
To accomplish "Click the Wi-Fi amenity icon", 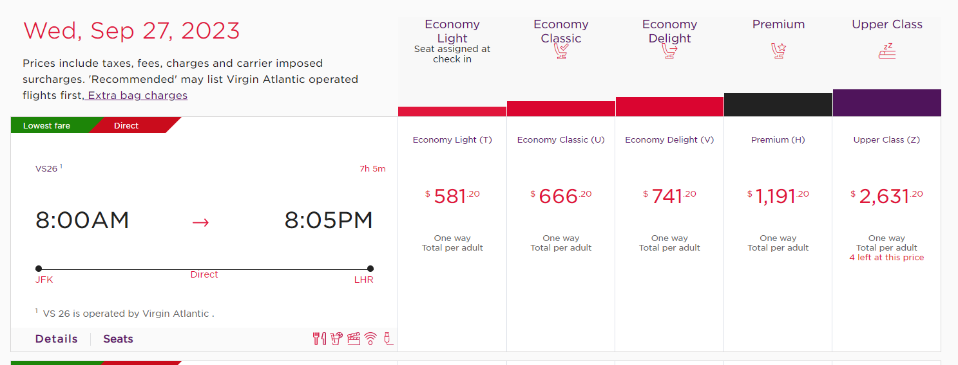I will pyautogui.click(x=370, y=339).
